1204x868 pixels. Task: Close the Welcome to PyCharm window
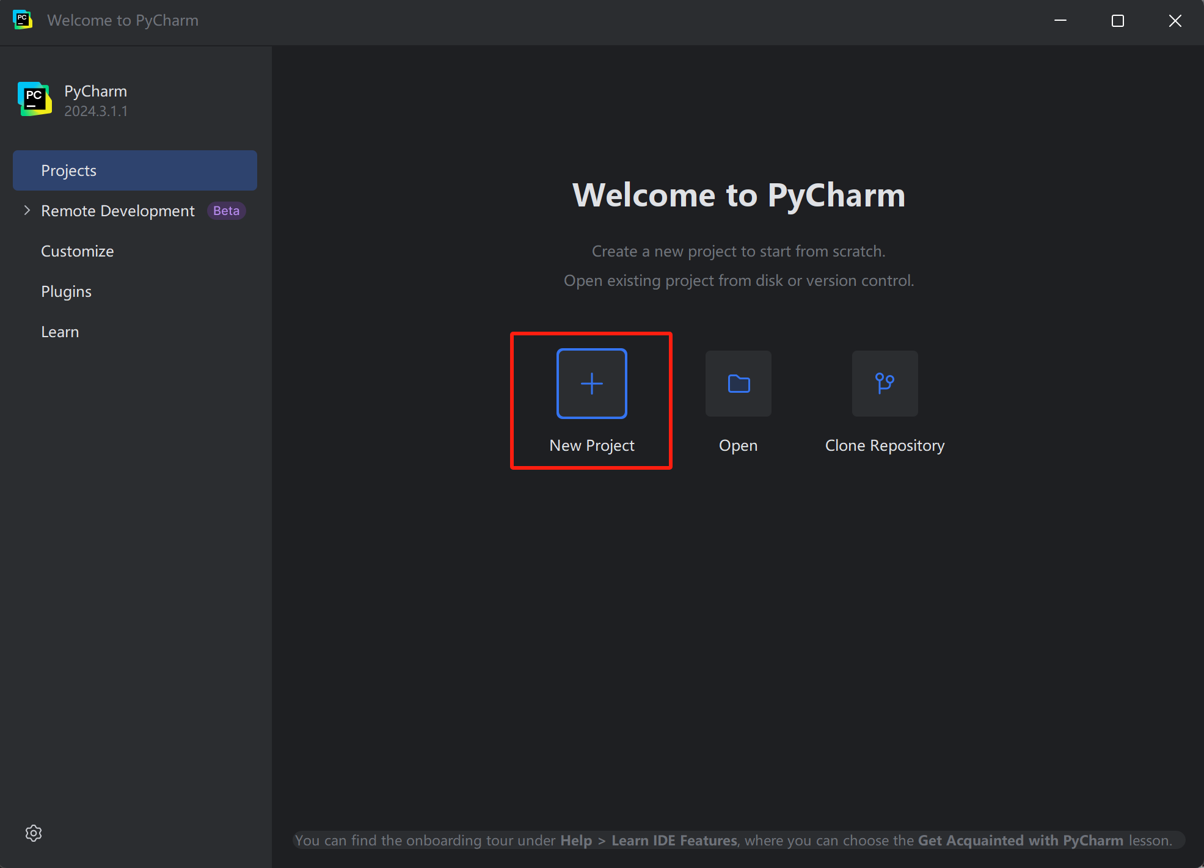tap(1175, 21)
